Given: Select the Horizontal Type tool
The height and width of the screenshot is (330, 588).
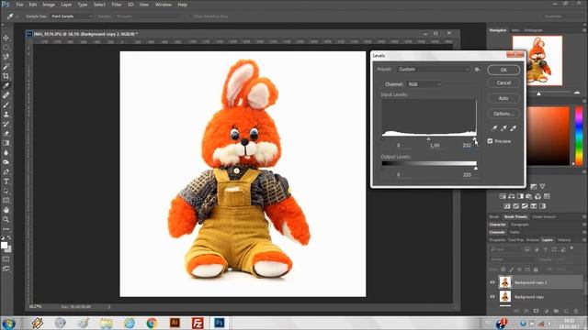Looking at the screenshot, I should coord(6,181).
